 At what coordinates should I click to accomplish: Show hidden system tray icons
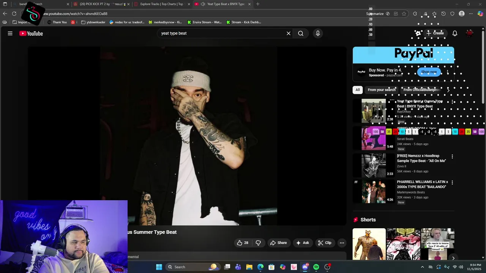423,267
